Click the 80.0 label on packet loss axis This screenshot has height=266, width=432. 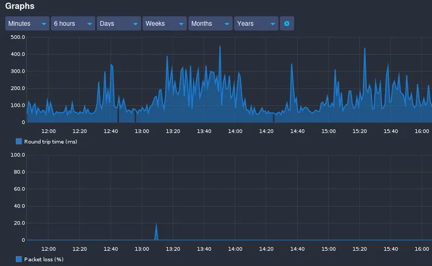point(19,172)
